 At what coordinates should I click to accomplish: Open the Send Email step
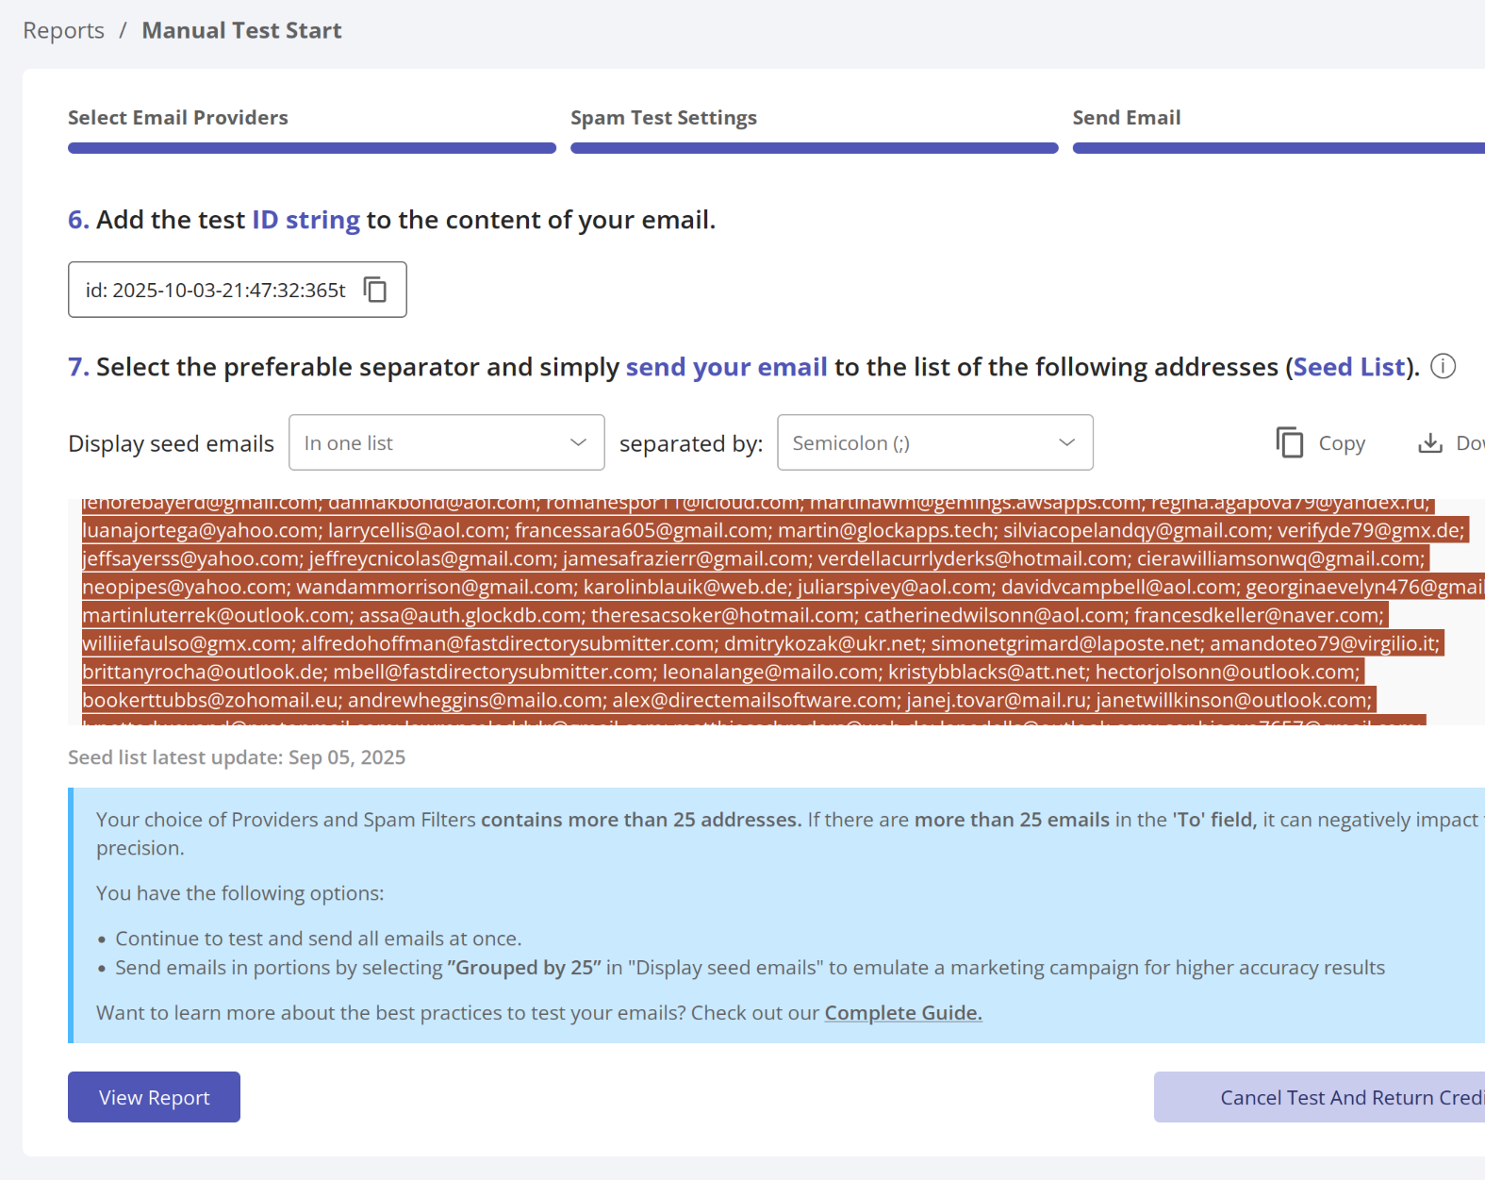point(1126,118)
